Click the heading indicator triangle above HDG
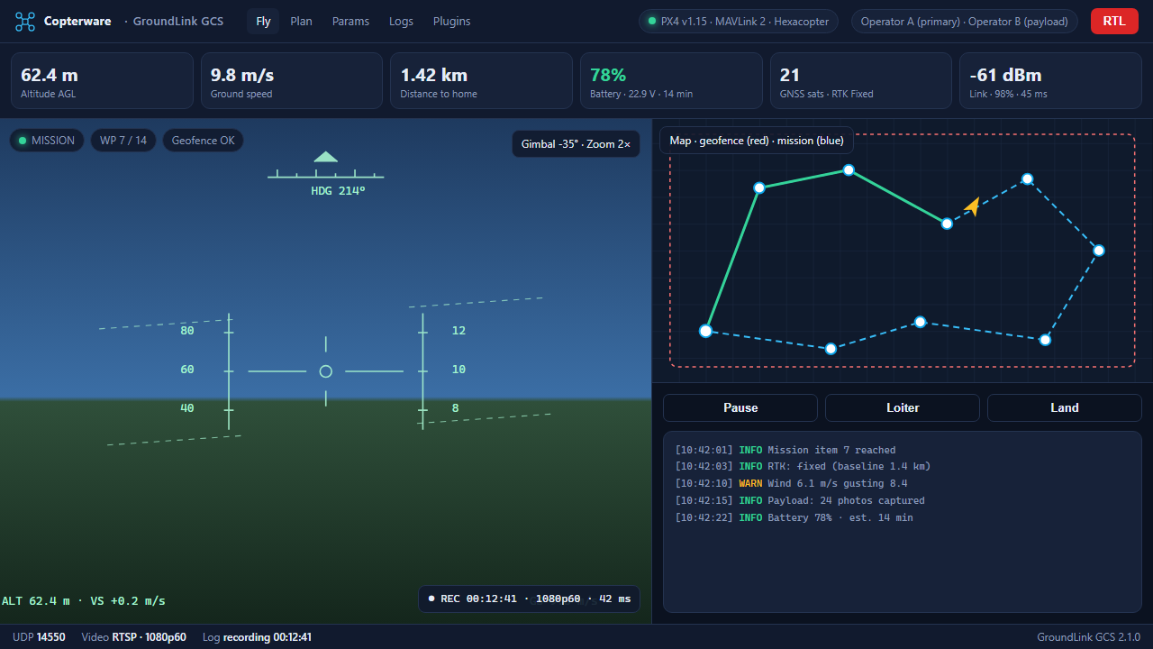The height and width of the screenshot is (649, 1153). [325, 157]
